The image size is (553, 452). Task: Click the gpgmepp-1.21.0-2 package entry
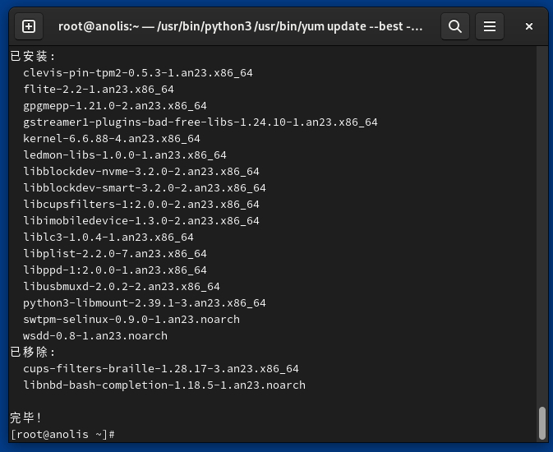tap(115, 105)
